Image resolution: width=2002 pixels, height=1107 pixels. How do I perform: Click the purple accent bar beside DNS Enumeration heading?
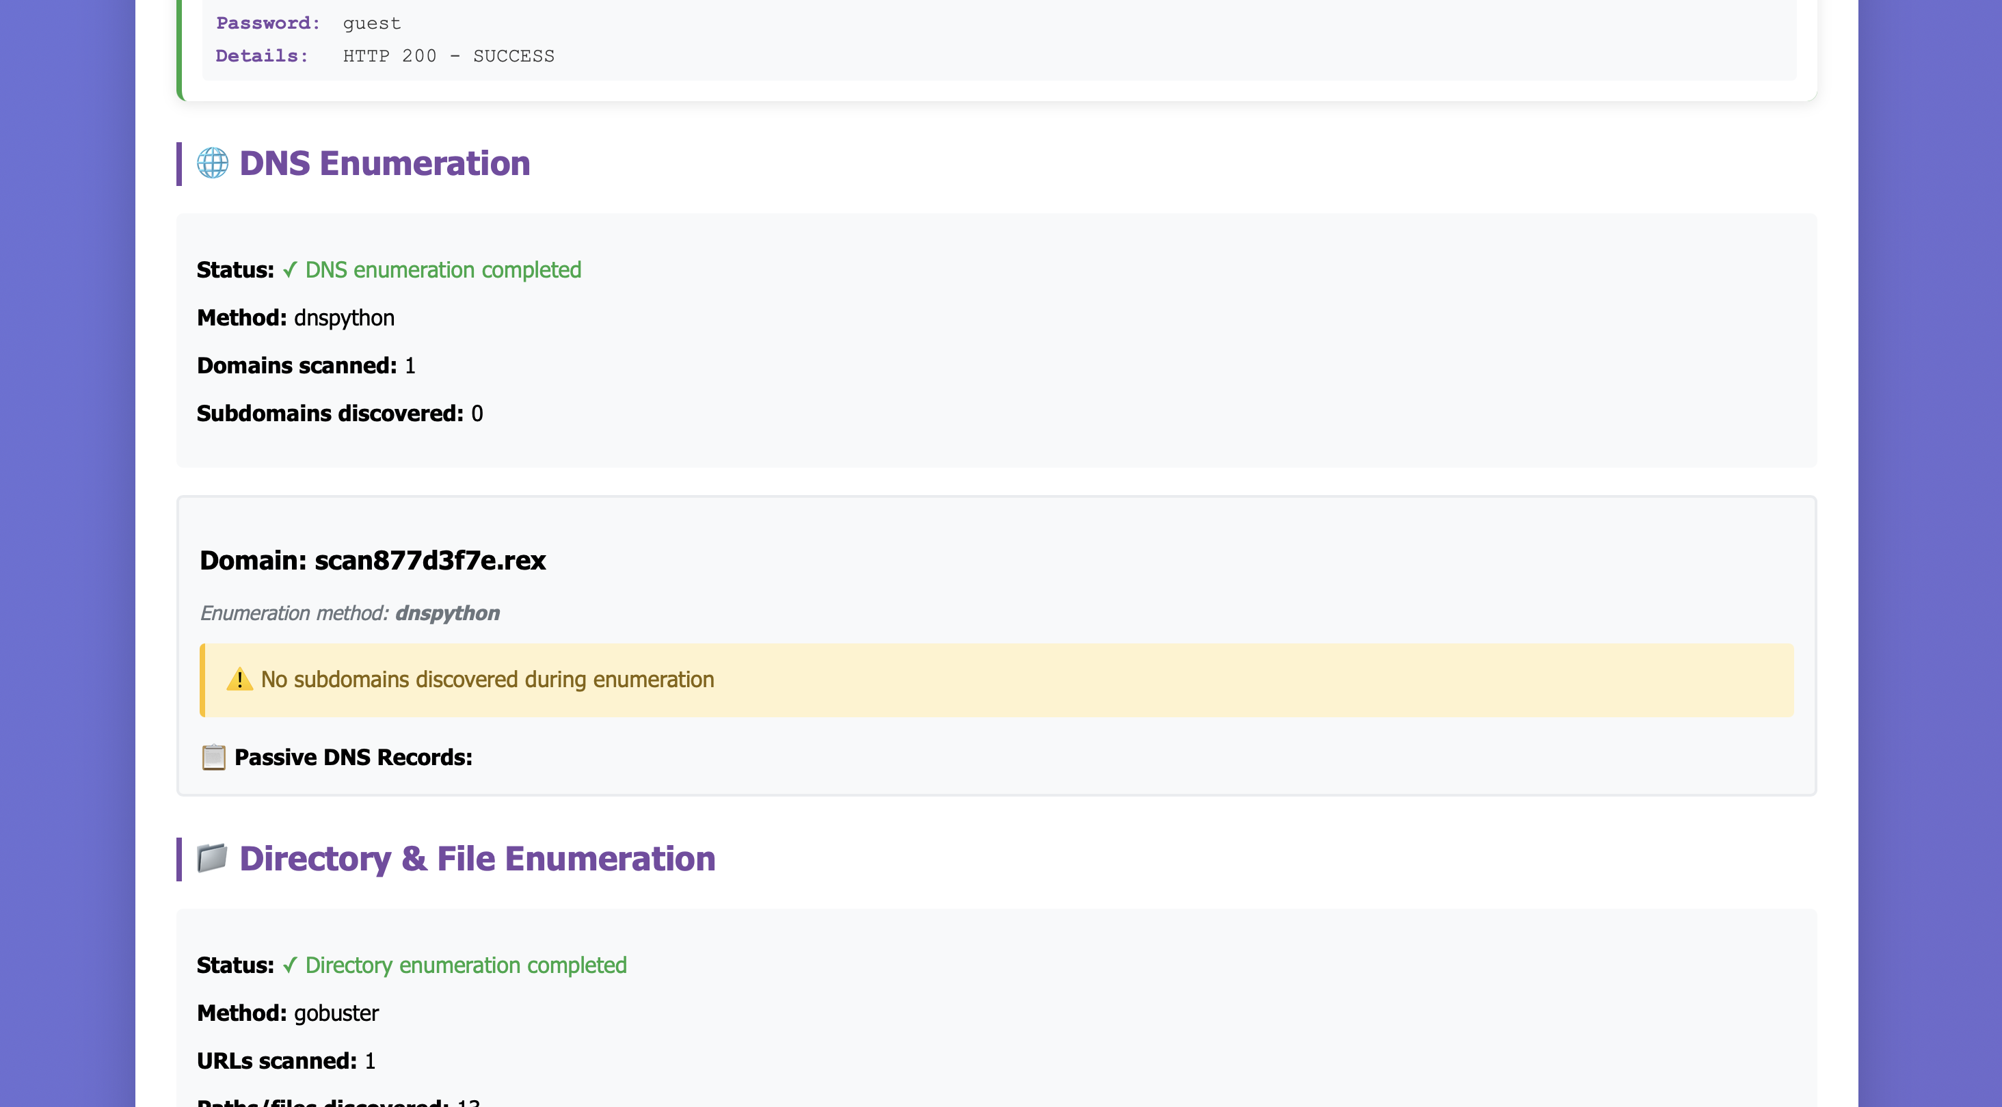[x=178, y=163]
